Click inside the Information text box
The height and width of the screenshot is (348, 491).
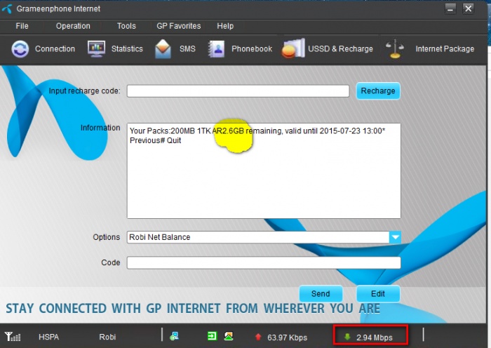pos(264,170)
